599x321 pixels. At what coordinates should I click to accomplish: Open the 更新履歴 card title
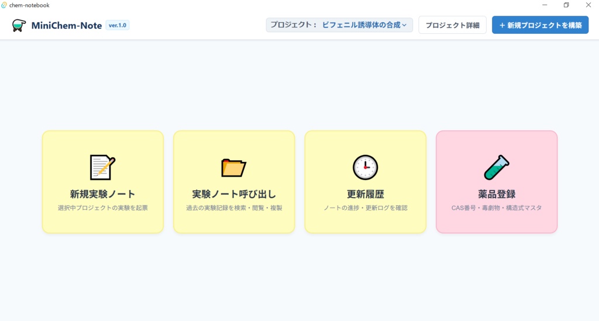pyautogui.click(x=365, y=194)
